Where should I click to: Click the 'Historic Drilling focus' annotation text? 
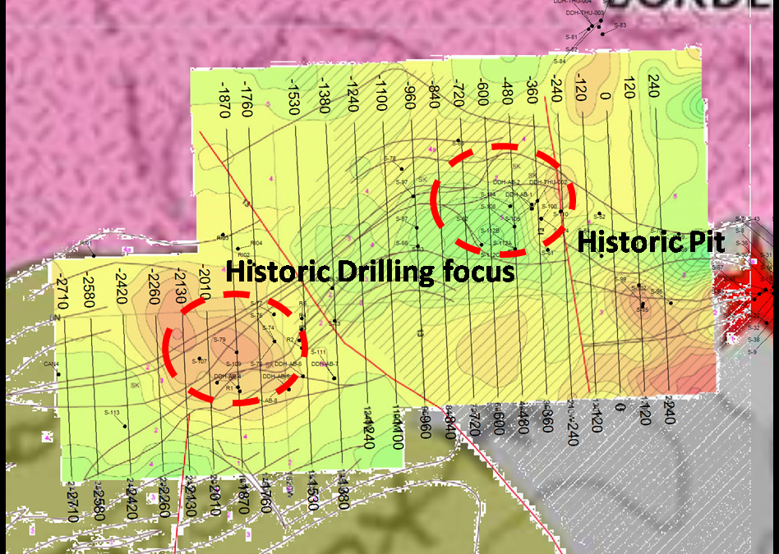pyautogui.click(x=370, y=272)
